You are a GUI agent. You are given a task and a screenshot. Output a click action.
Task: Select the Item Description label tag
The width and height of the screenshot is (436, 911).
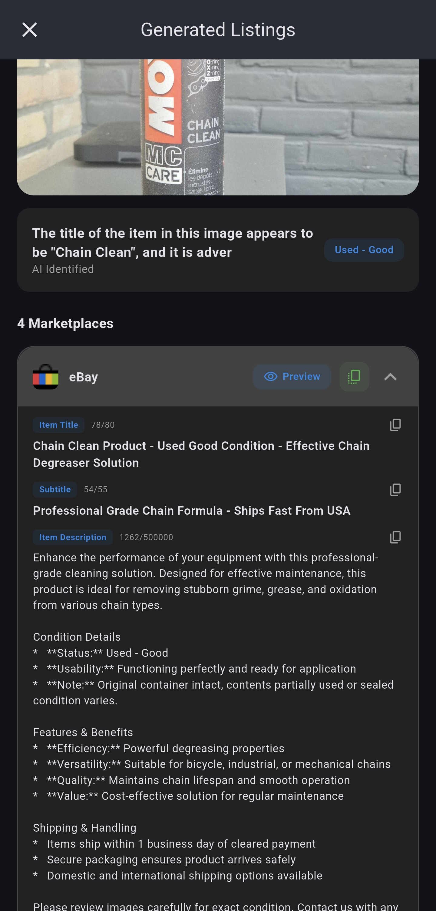pos(73,537)
